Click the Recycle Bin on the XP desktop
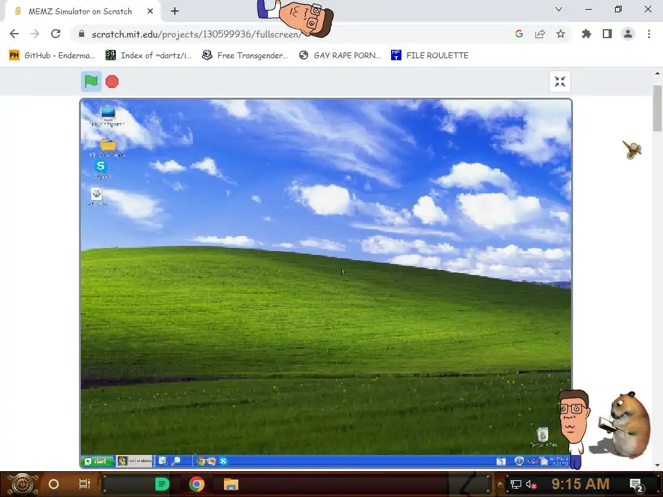This screenshot has width=663, height=497. click(x=543, y=437)
